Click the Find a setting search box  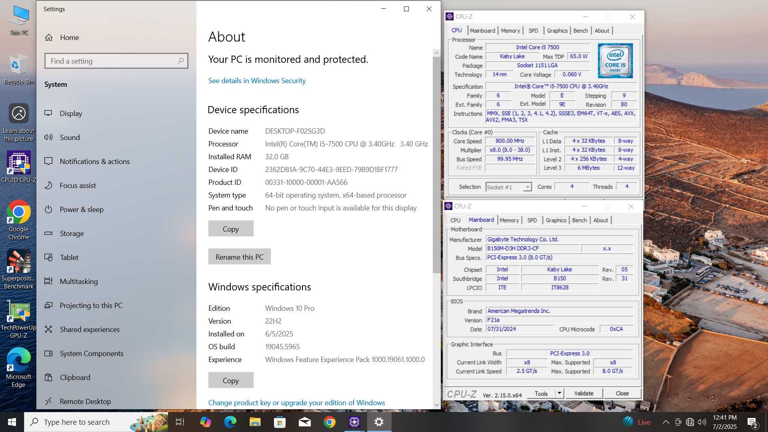click(x=116, y=61)
